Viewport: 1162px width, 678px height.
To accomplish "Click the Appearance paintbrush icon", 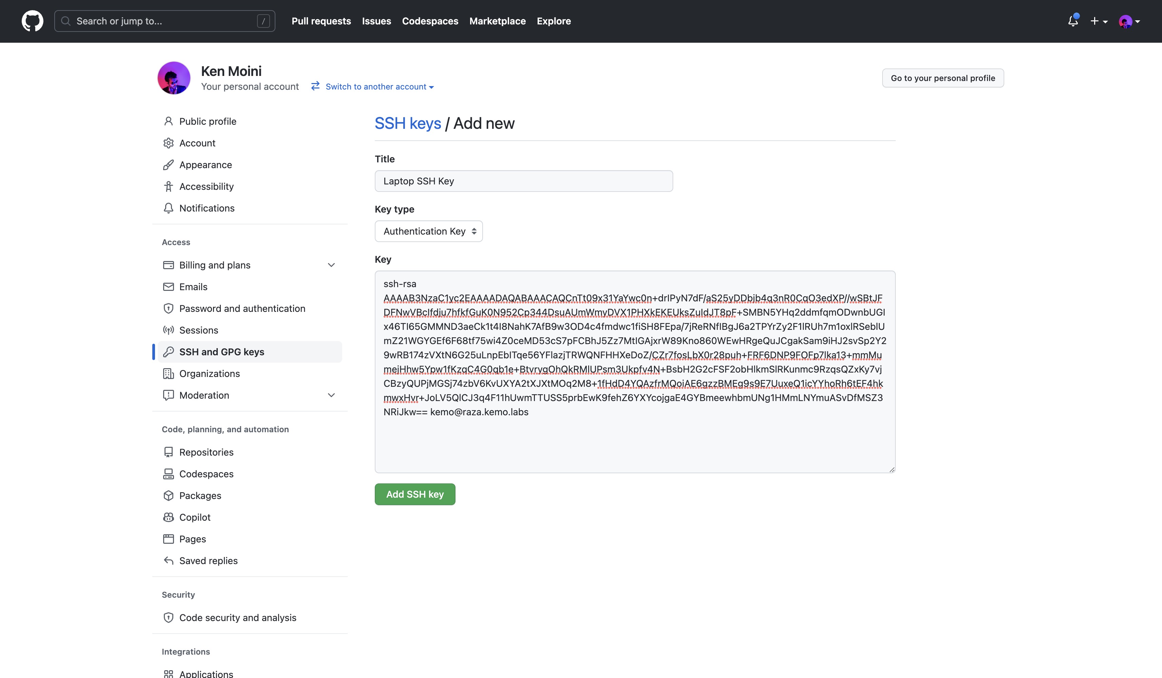I will tap(168, 164).
